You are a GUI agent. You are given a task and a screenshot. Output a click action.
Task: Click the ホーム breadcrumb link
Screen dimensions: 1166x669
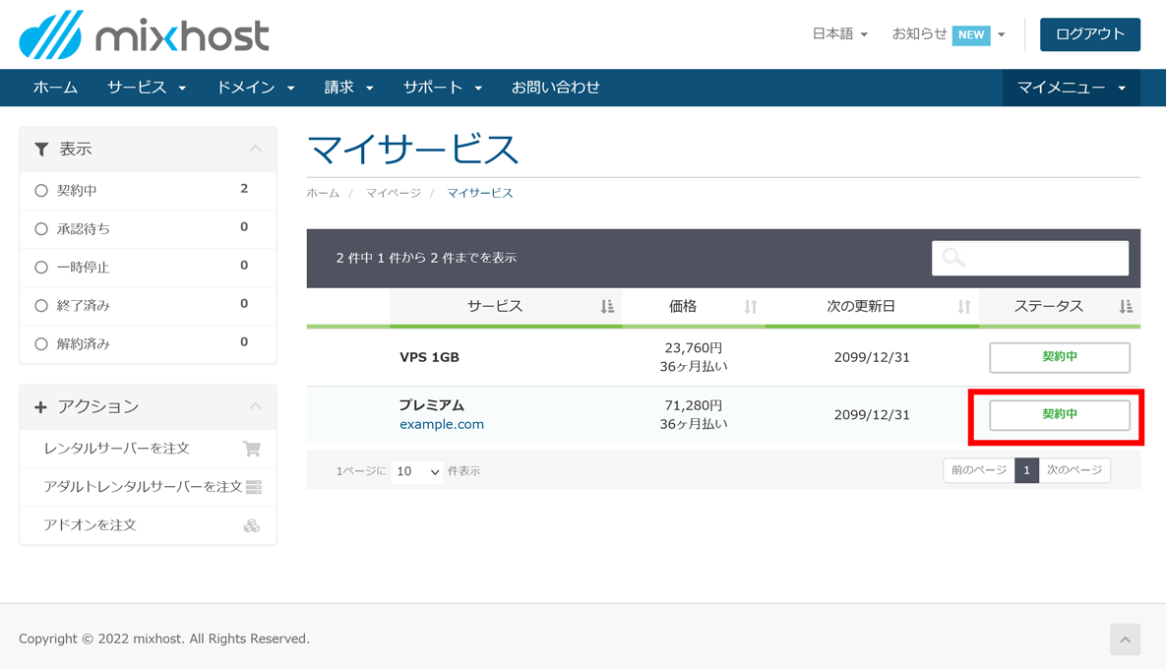323,193
